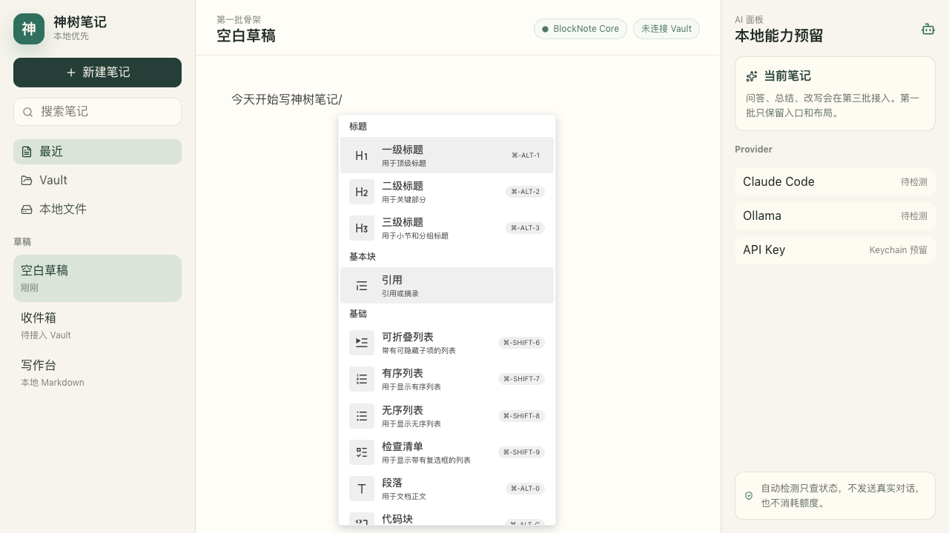Click the numbered-list icon for 有序列表
This screenshot has height=533, width=949.
pyautogui.click(x=362, y=379)
